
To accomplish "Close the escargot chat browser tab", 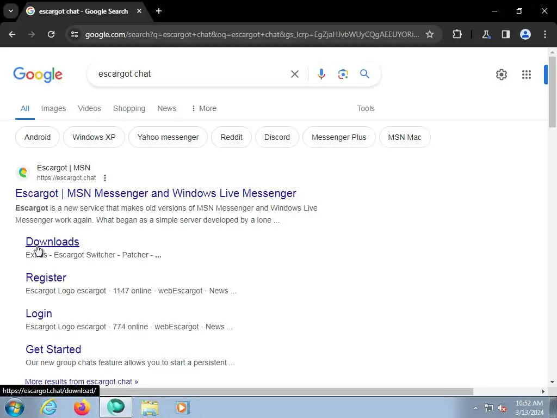I will coord(139,11).
